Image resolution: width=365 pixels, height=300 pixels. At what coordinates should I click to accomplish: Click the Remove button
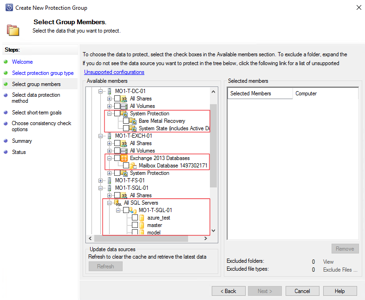tap(345, 249)
